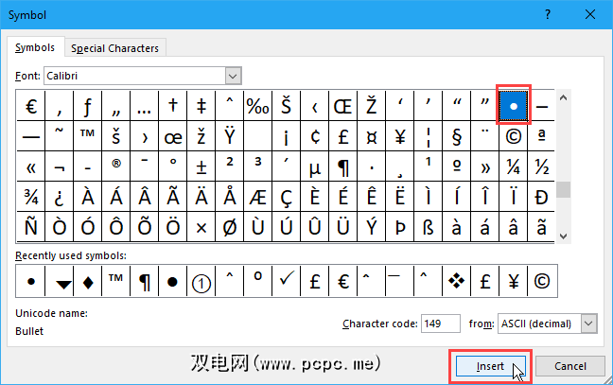Pick the ellipsis symbol
Viewport: 613px width, 385px height.
tap(144, 106)
